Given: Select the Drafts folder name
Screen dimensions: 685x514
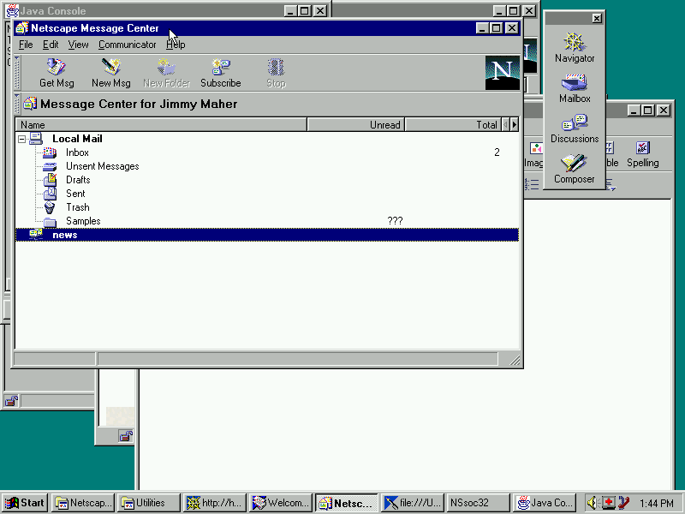Looking at the screenshot, I should tap(78, 180).
